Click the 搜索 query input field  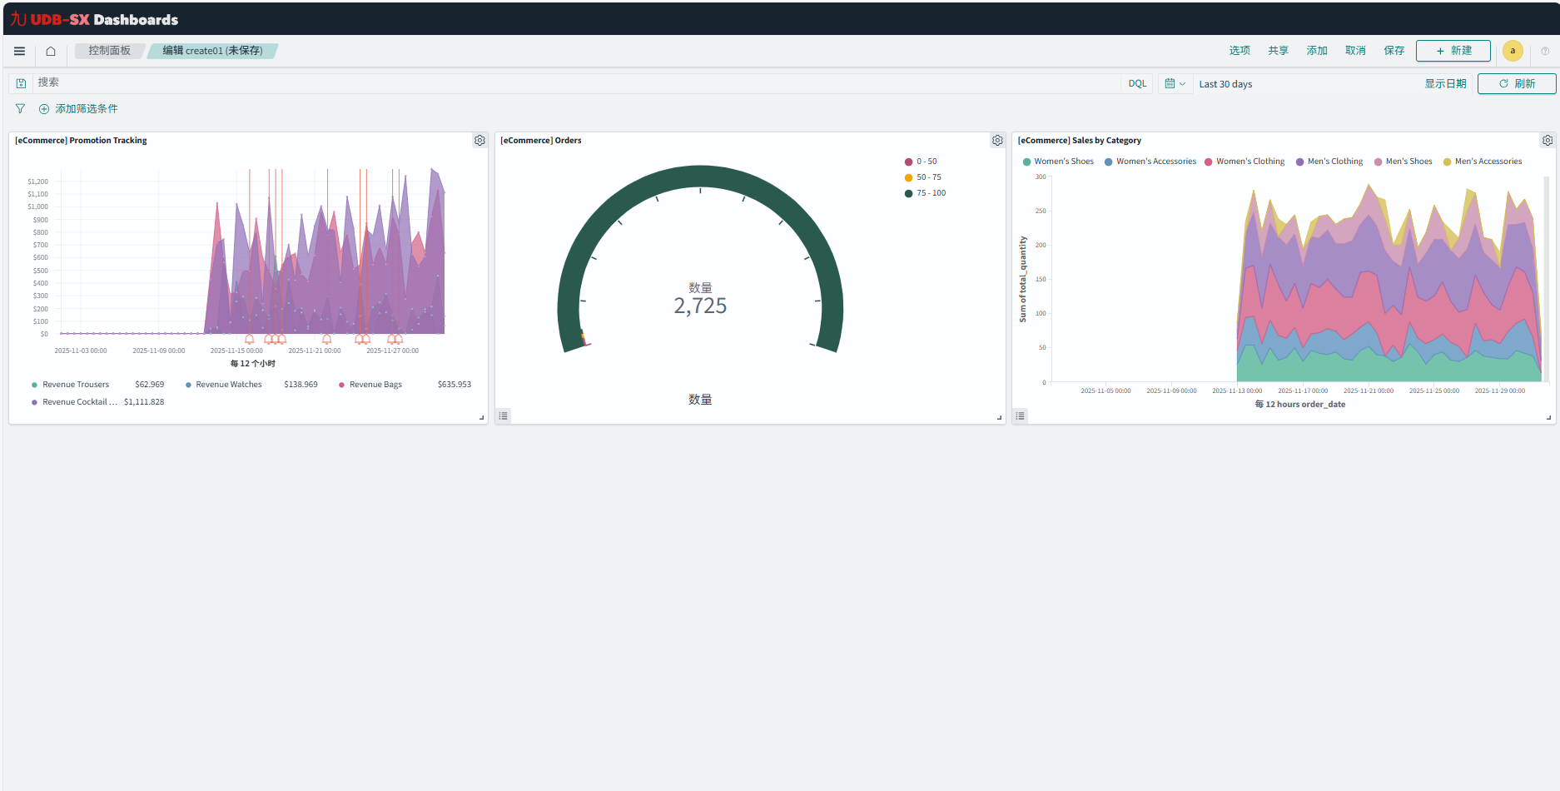(x=574, y=83)
